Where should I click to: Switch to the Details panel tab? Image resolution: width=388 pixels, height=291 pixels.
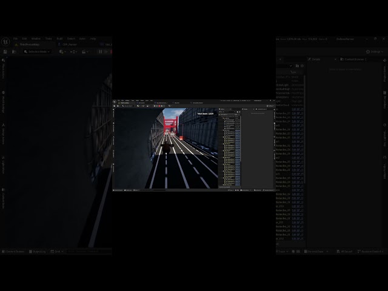point(316,59)
